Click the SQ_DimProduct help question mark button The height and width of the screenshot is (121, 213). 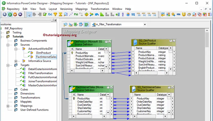(171, 41)
